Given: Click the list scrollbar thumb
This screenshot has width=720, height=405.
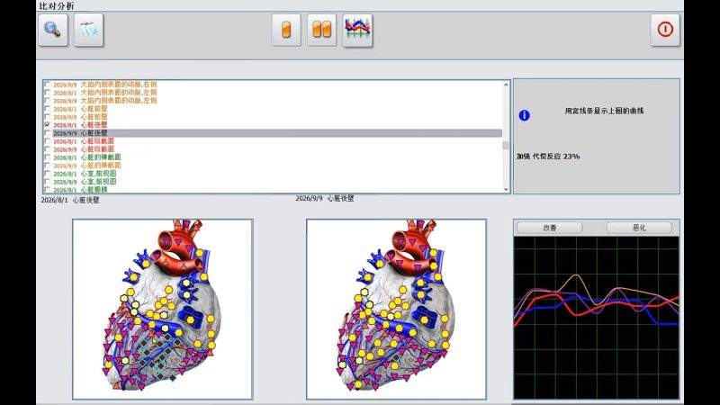Looking at the screenshot, I should (x=506, y=146).
